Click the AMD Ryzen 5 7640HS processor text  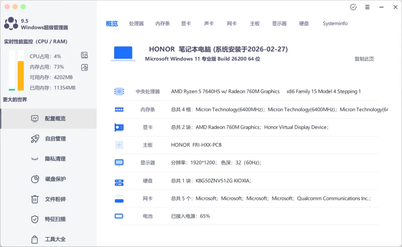(225, 92)
